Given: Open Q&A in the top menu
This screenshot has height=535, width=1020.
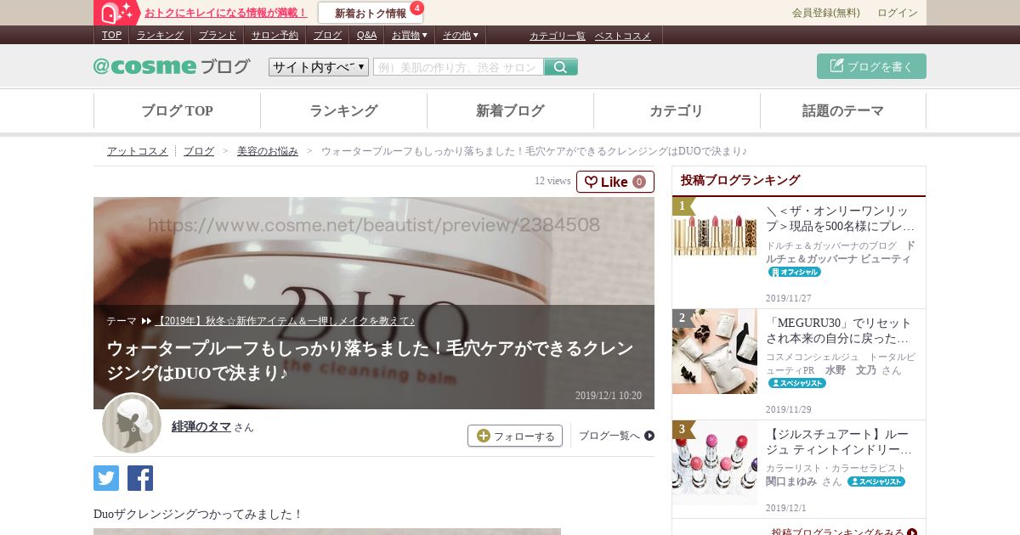Looking at the screenshot, I should (366, 35).
